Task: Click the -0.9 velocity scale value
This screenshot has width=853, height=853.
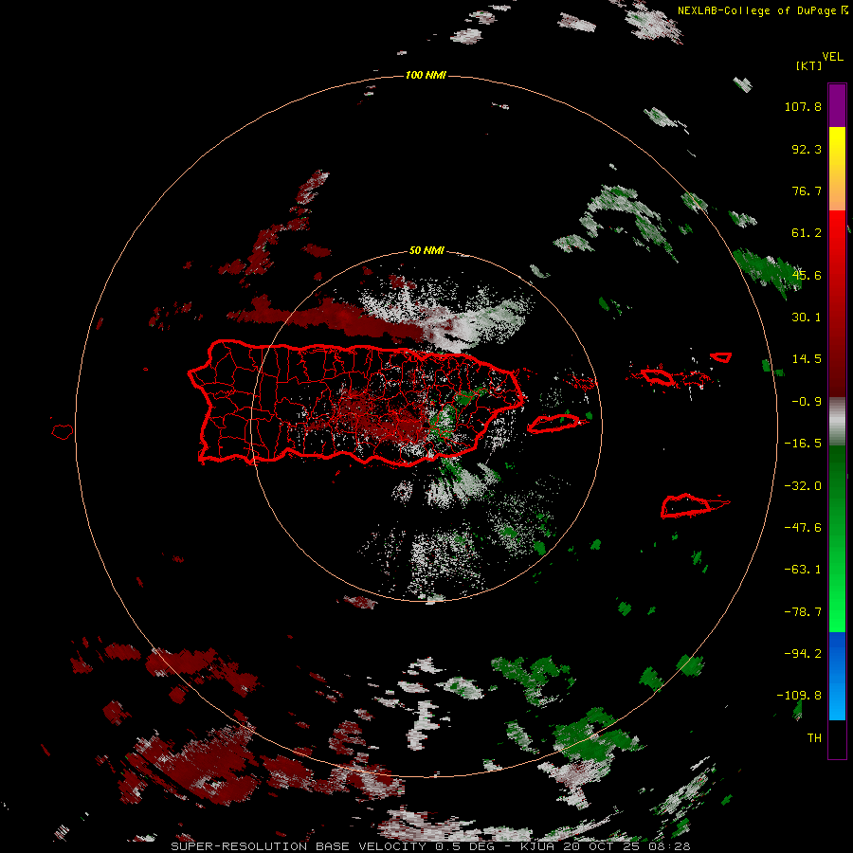Action: (807, 402)
